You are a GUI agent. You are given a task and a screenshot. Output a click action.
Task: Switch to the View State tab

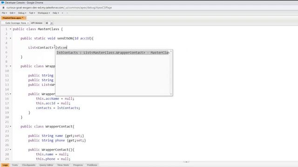click(63, 165)
